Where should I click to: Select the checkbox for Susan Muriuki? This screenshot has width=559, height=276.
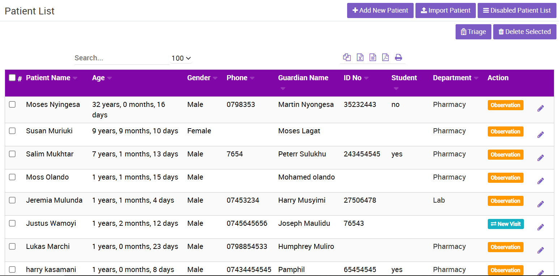(12, 131)
